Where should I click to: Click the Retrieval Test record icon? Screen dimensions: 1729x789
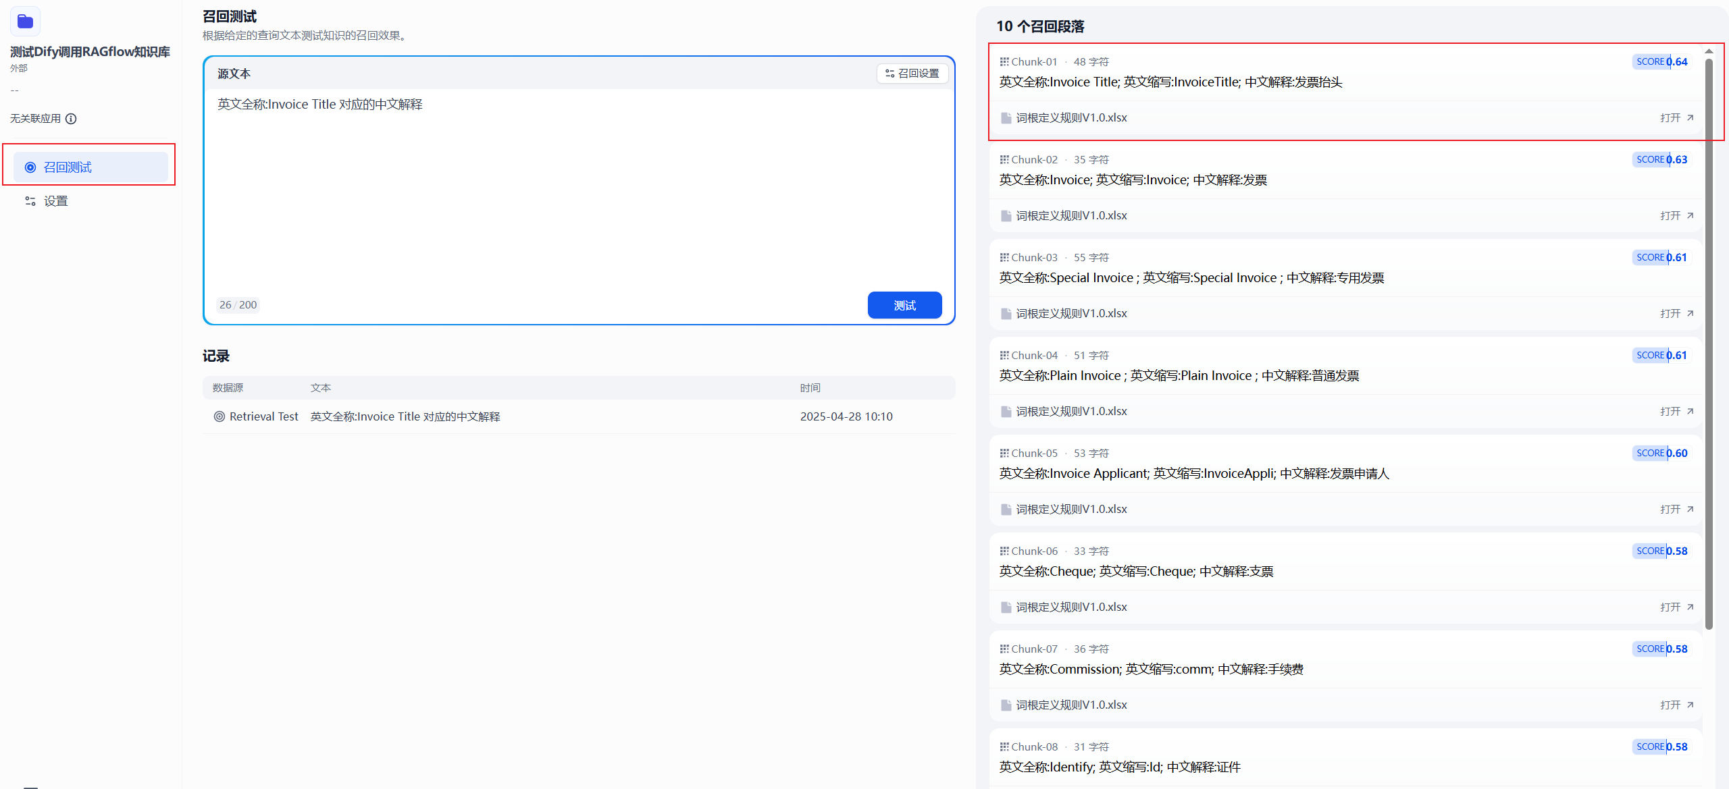[220, 416]
